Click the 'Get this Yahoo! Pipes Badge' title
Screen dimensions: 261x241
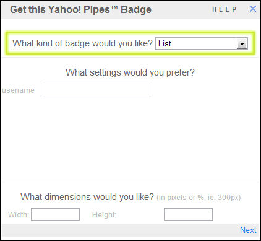(80, 10)
